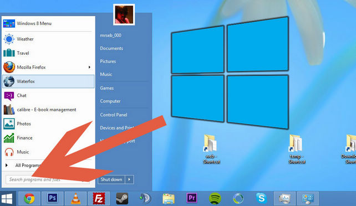The width and height of the screenshot is (356, 206).
Task: Open VLC media player cone icon
Action: 75,199
